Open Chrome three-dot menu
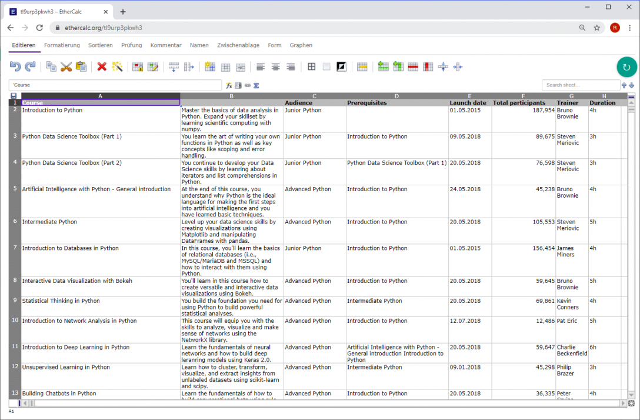The height and width of the screenshot is (420, 640). (630, 28)
